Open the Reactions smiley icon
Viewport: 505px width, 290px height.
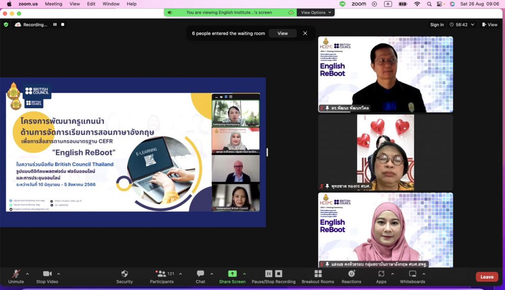[x=351, y=274]
